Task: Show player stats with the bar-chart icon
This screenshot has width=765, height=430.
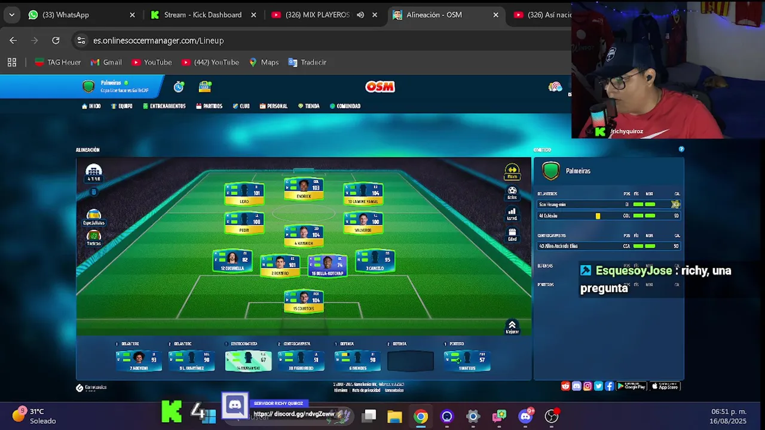Action: tap(512, 214)
